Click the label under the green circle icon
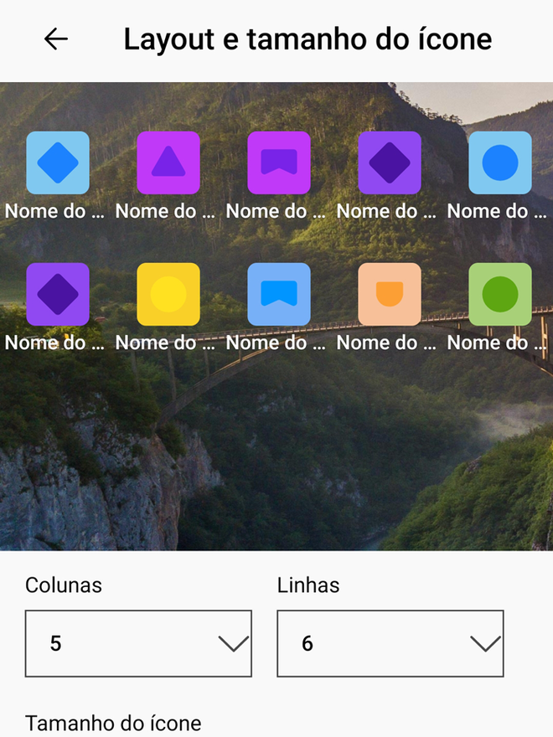Viewport: 553px width, 737px height. click(497, 343)
